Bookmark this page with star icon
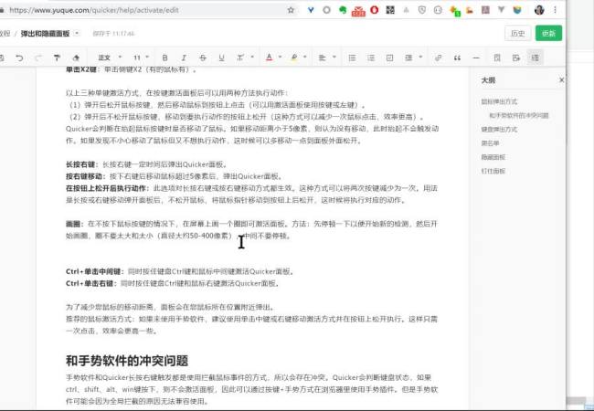This screenshot has height=411, width=594. pos(291,10)
